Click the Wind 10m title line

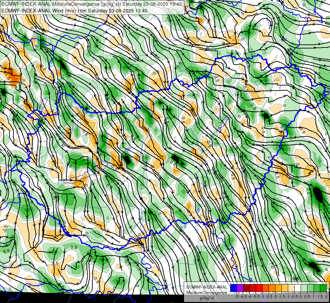74,11
